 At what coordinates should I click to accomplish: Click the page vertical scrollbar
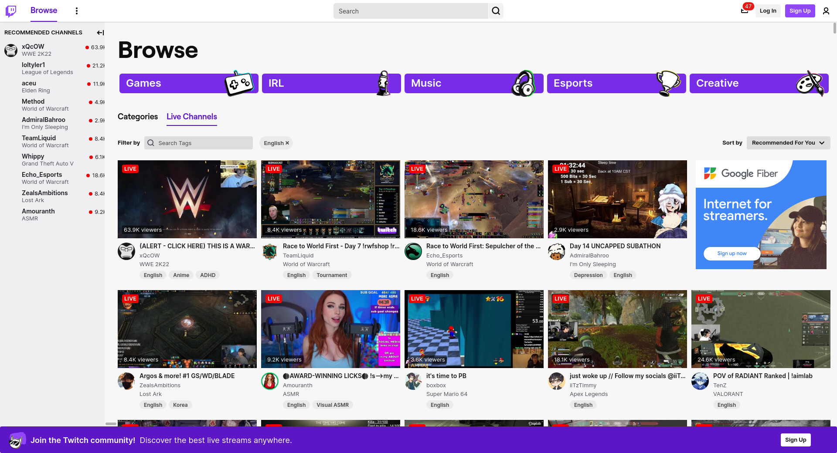pyautogui.click(x=834, y=28)
